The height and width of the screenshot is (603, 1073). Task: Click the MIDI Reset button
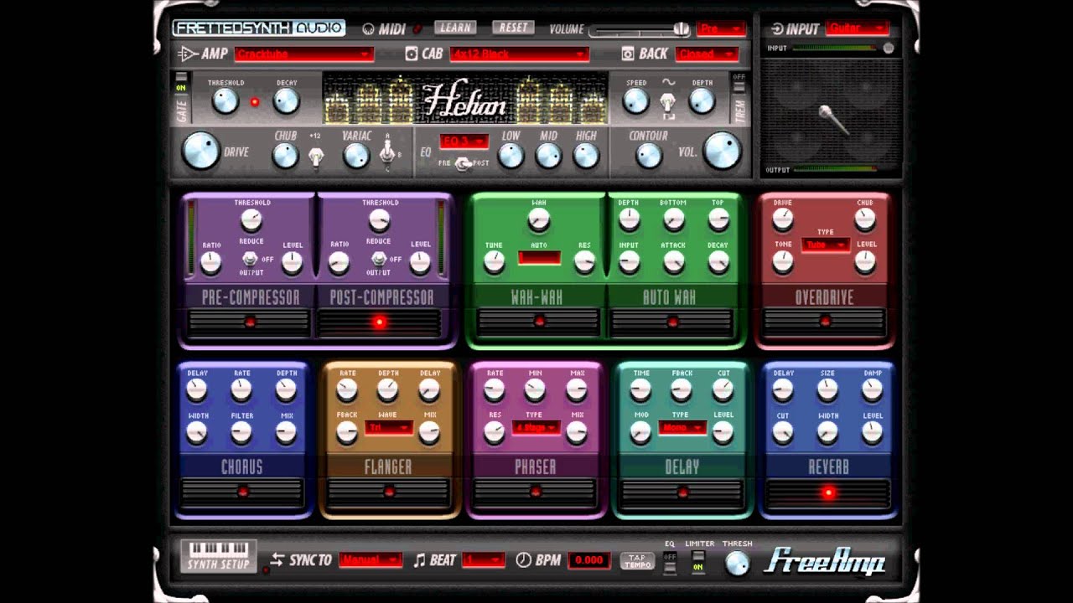coord(513,28)
